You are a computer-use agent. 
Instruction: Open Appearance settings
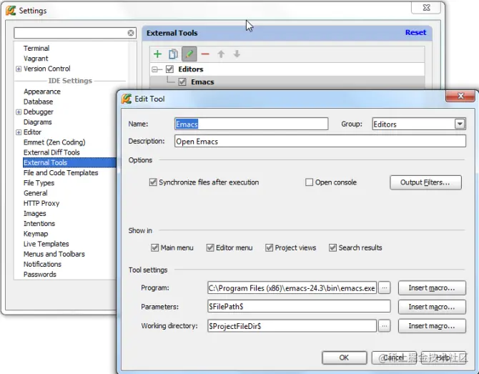(42, 92)
